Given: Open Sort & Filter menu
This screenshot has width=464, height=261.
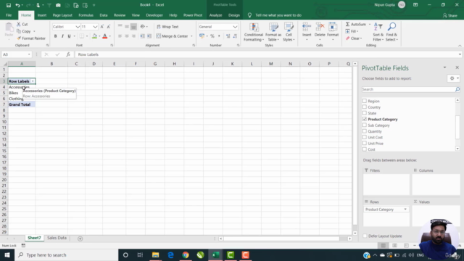Looking at the screenshot, I should click(378, 32).
